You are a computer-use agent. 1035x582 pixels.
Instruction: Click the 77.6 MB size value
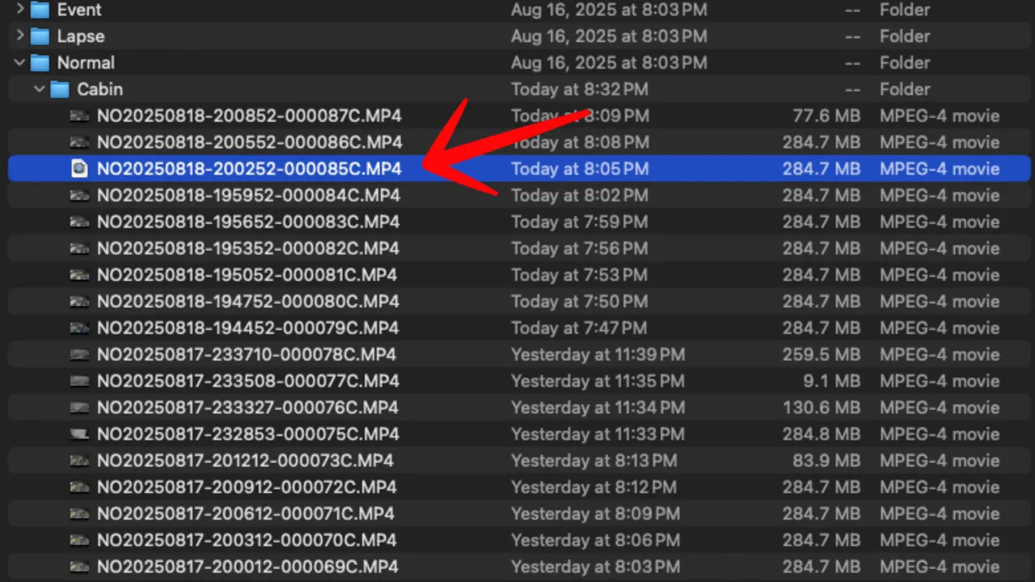tap(826, 116)
